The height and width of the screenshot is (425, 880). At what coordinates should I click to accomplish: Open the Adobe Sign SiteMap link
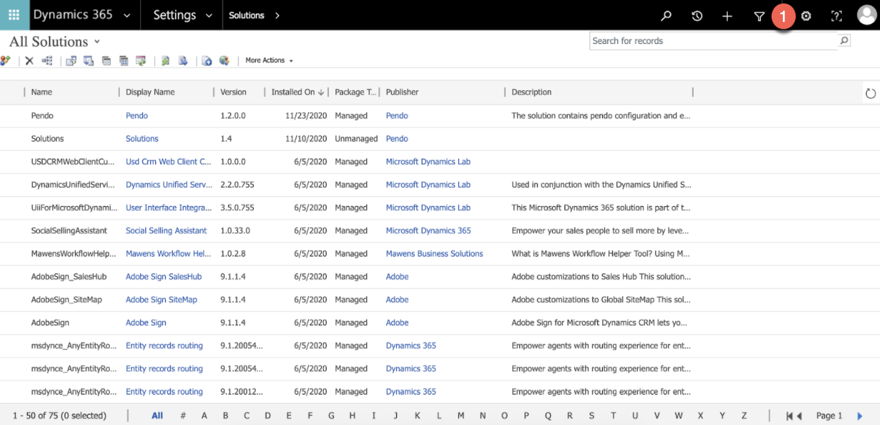[162, 300]
